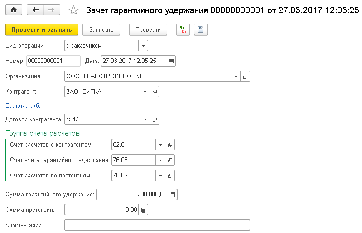This screenshot has width=362, height=233.
Task: Save document with Записать button
Action: tap(101, 29)
